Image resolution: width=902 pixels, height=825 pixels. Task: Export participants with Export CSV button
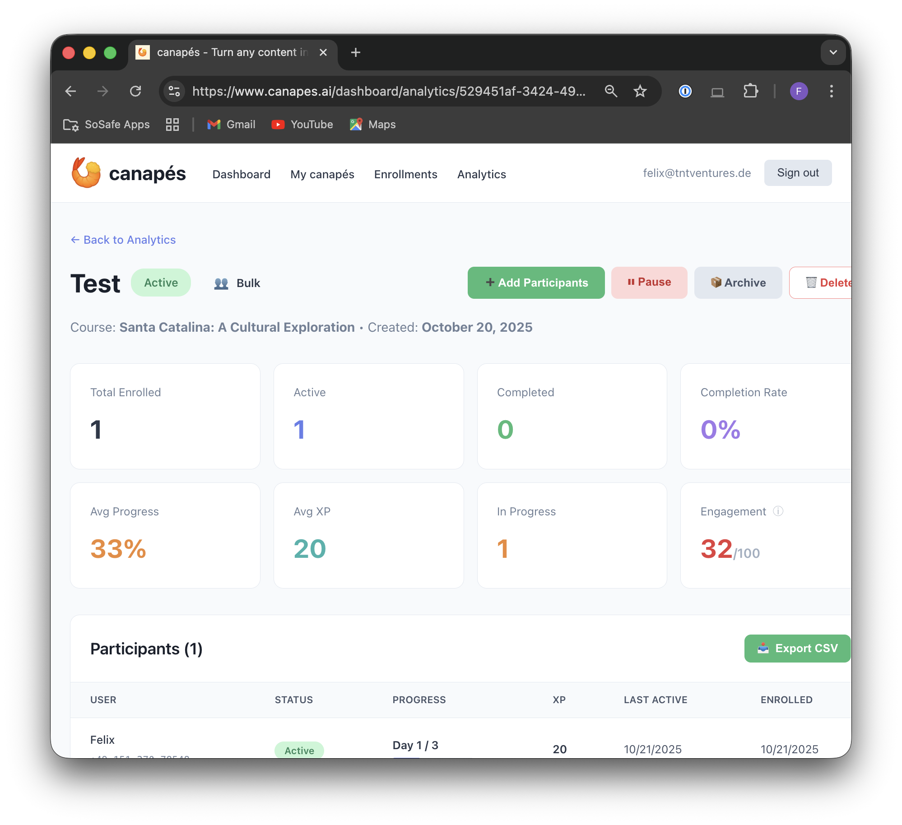click(797, 648)
